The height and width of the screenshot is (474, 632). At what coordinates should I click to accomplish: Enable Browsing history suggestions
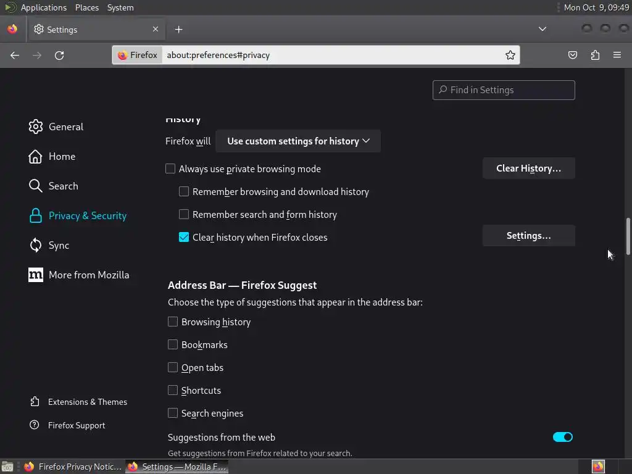(x=173, y=322)
